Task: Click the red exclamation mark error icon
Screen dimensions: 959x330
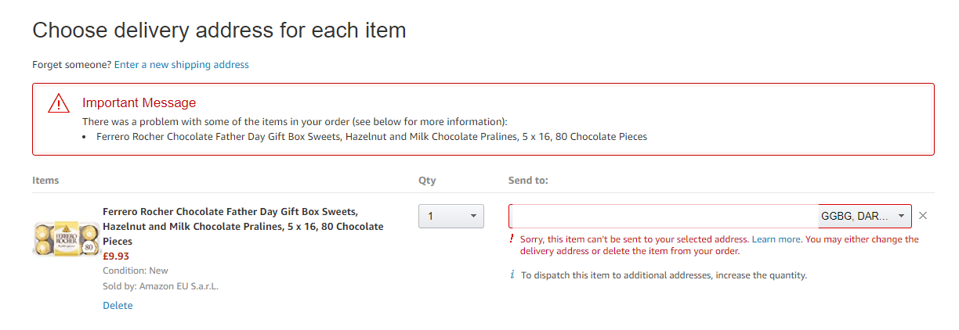Action: point(512,239)
